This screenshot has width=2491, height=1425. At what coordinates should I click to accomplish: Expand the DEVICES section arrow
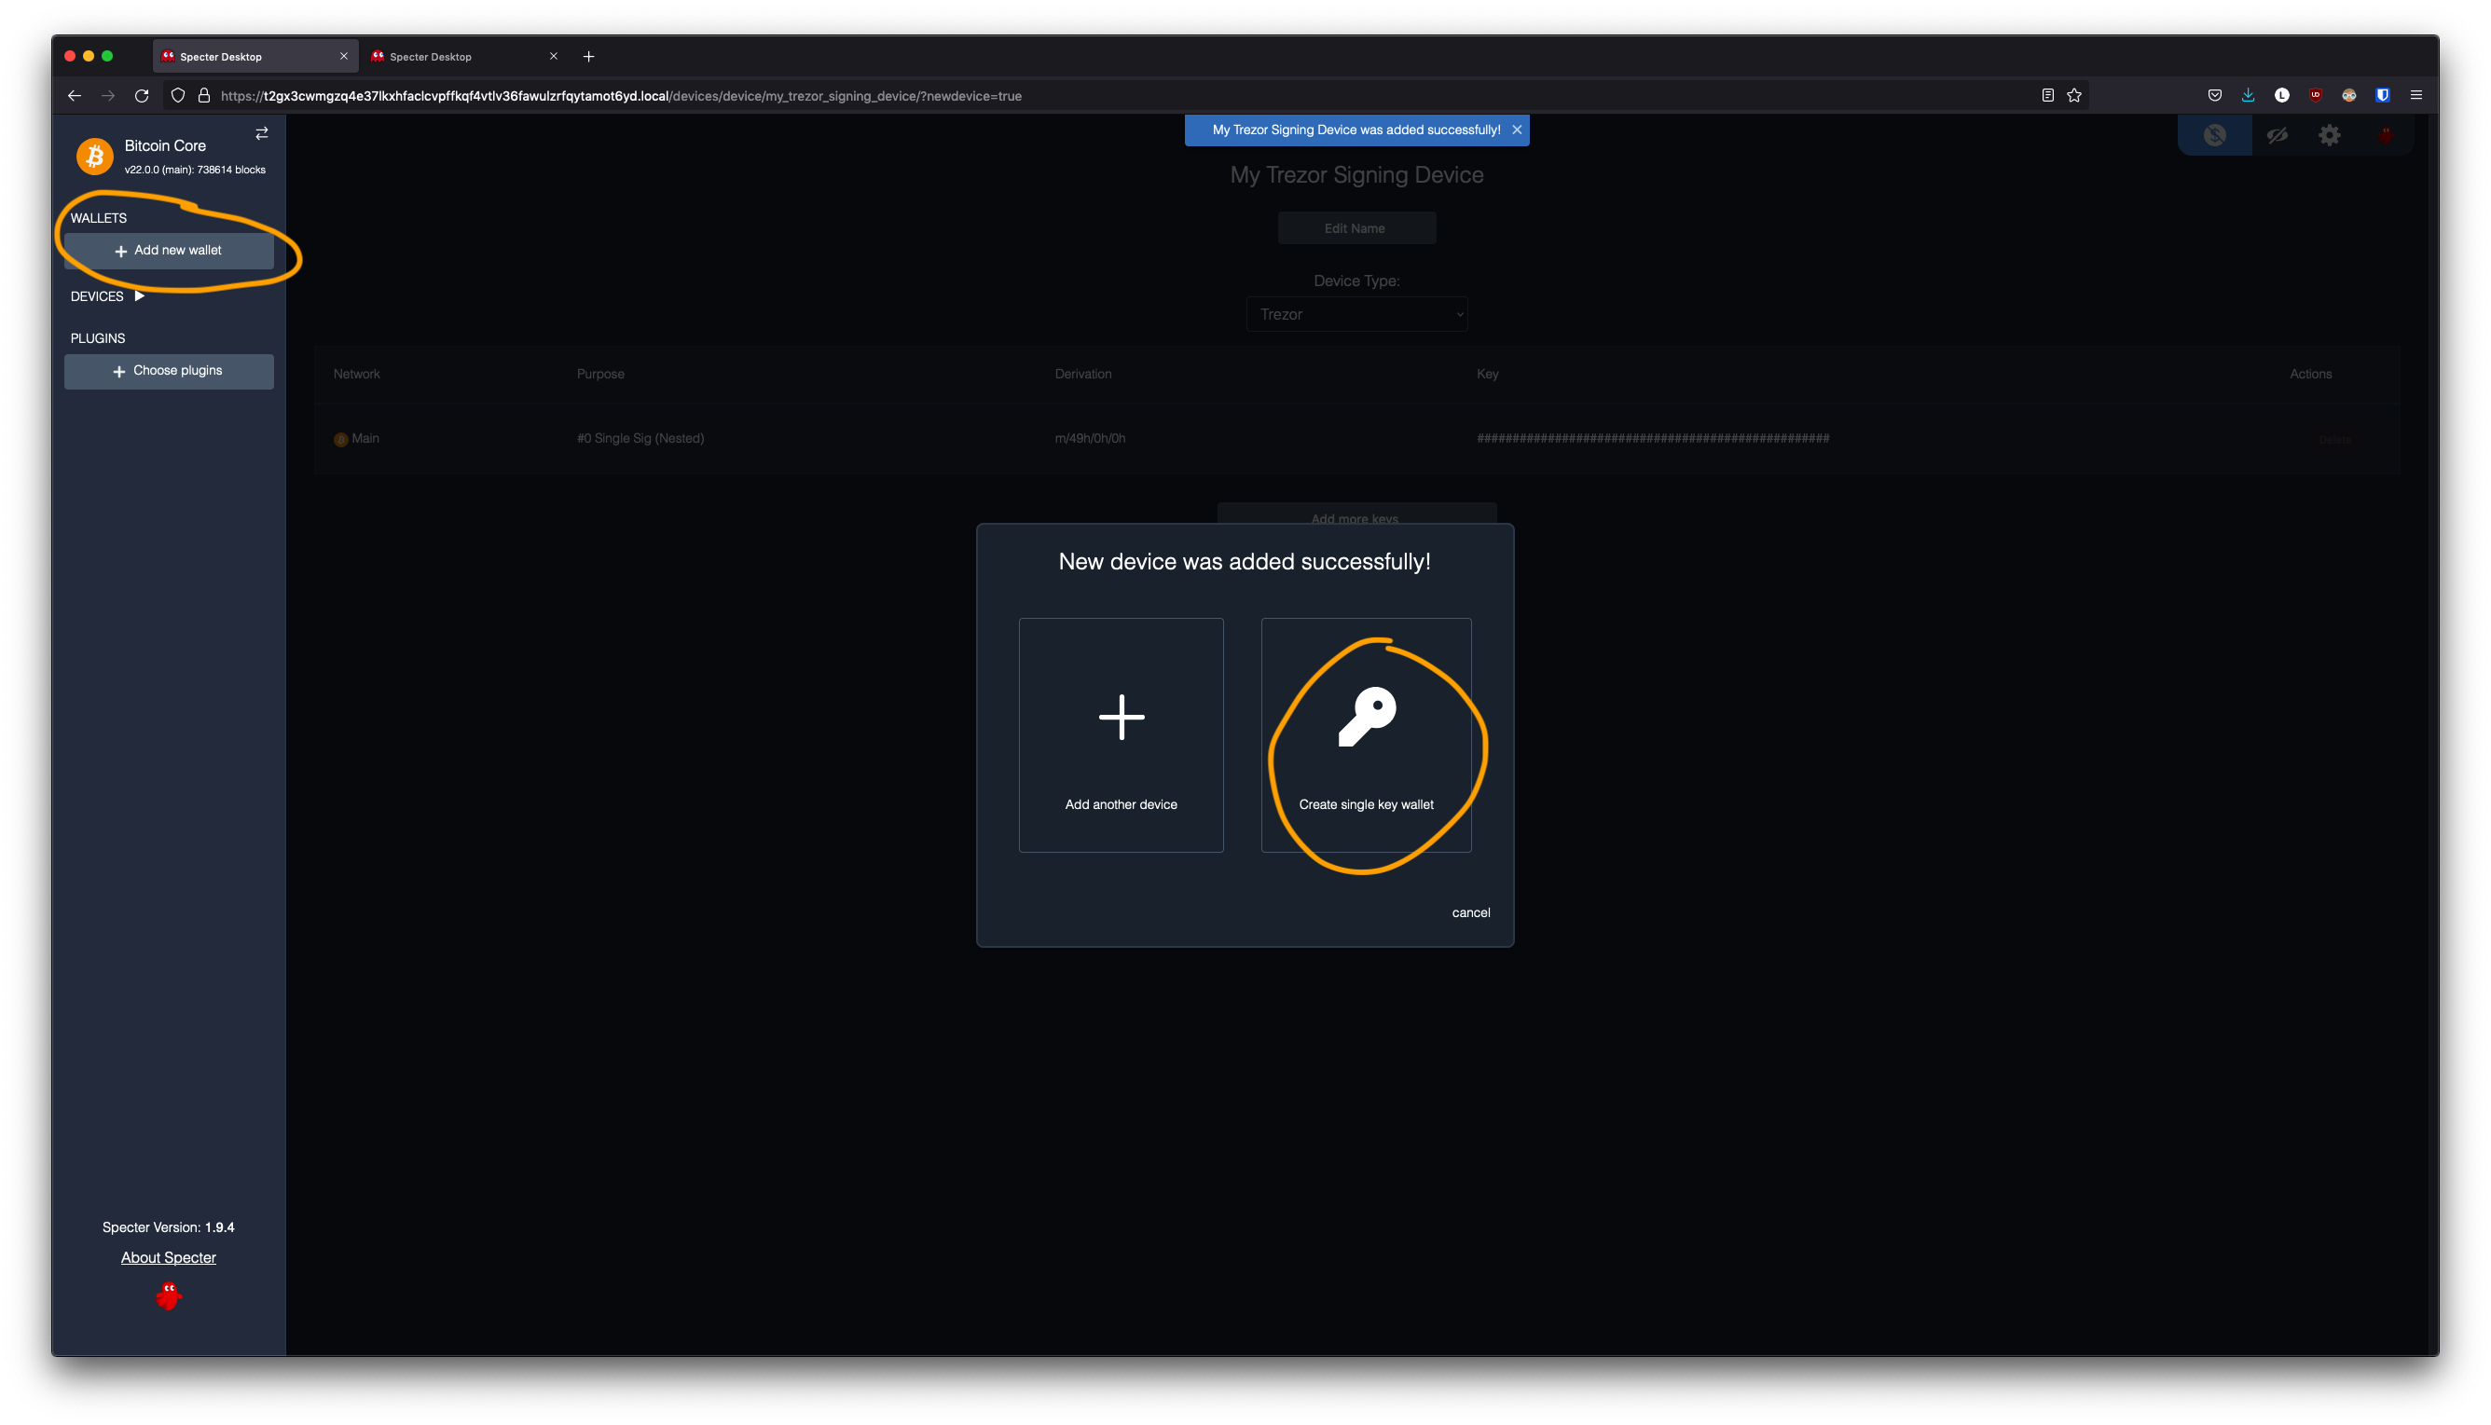click(x=139, y=295)
